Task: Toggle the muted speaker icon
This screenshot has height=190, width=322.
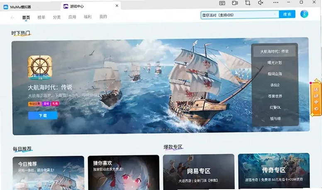Action: point(261,2)
